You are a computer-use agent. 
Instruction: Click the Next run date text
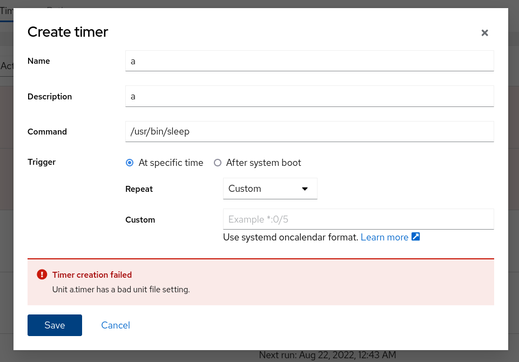pos(327,355)
